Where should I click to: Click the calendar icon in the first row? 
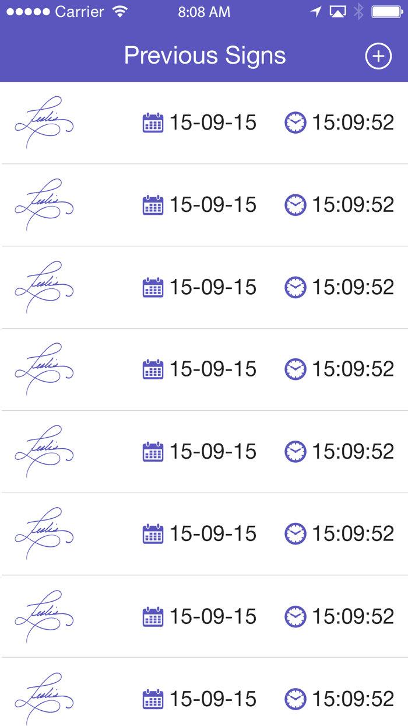[x=152, y=123]
